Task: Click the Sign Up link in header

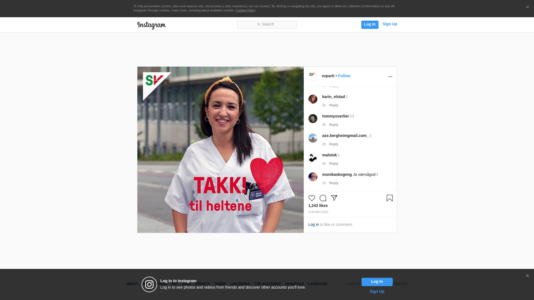Action: point(390,24)
